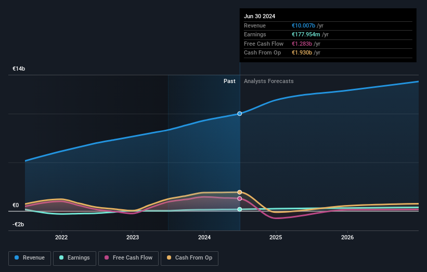This screenshot has width=427, height=272.
Task: Click the 2024 x-axis label
Action: click(x=204, y=237)
